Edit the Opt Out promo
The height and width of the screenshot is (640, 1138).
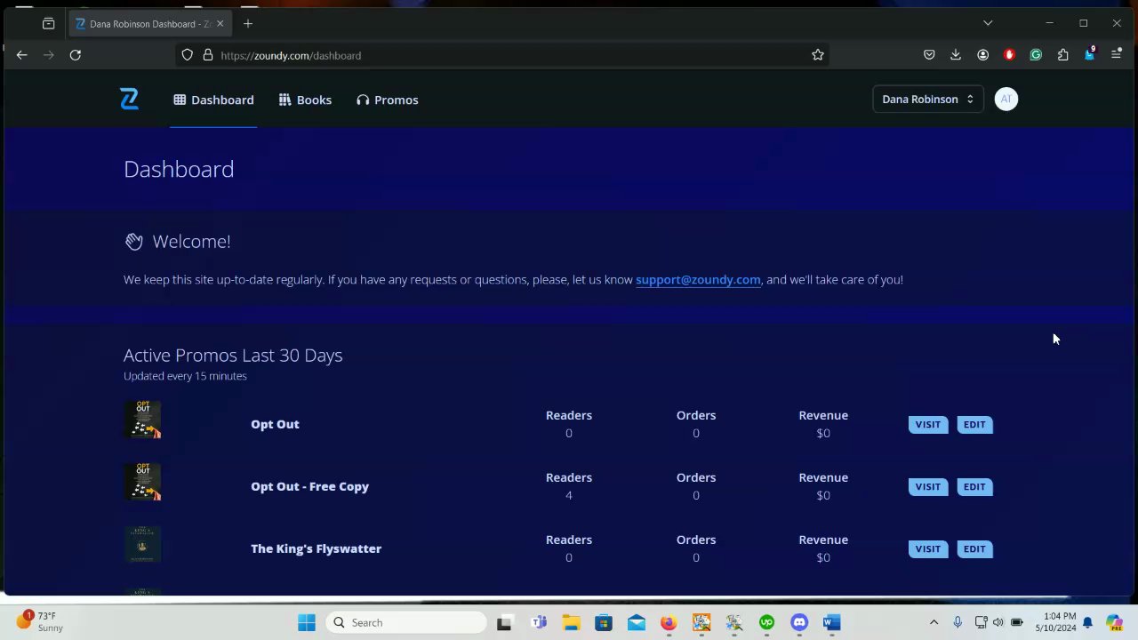[974, 424]
